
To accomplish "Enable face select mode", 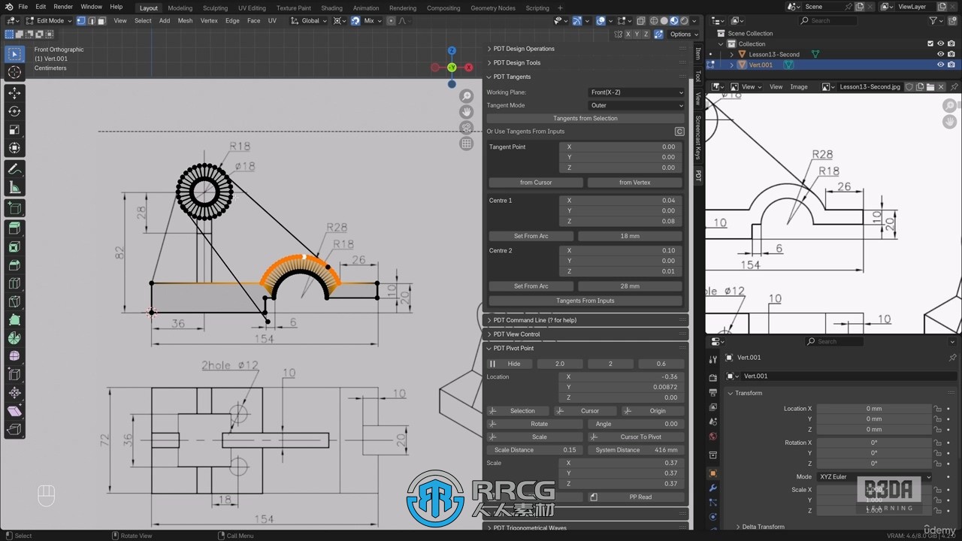I will pyautogui.click(x=101, y=21).
